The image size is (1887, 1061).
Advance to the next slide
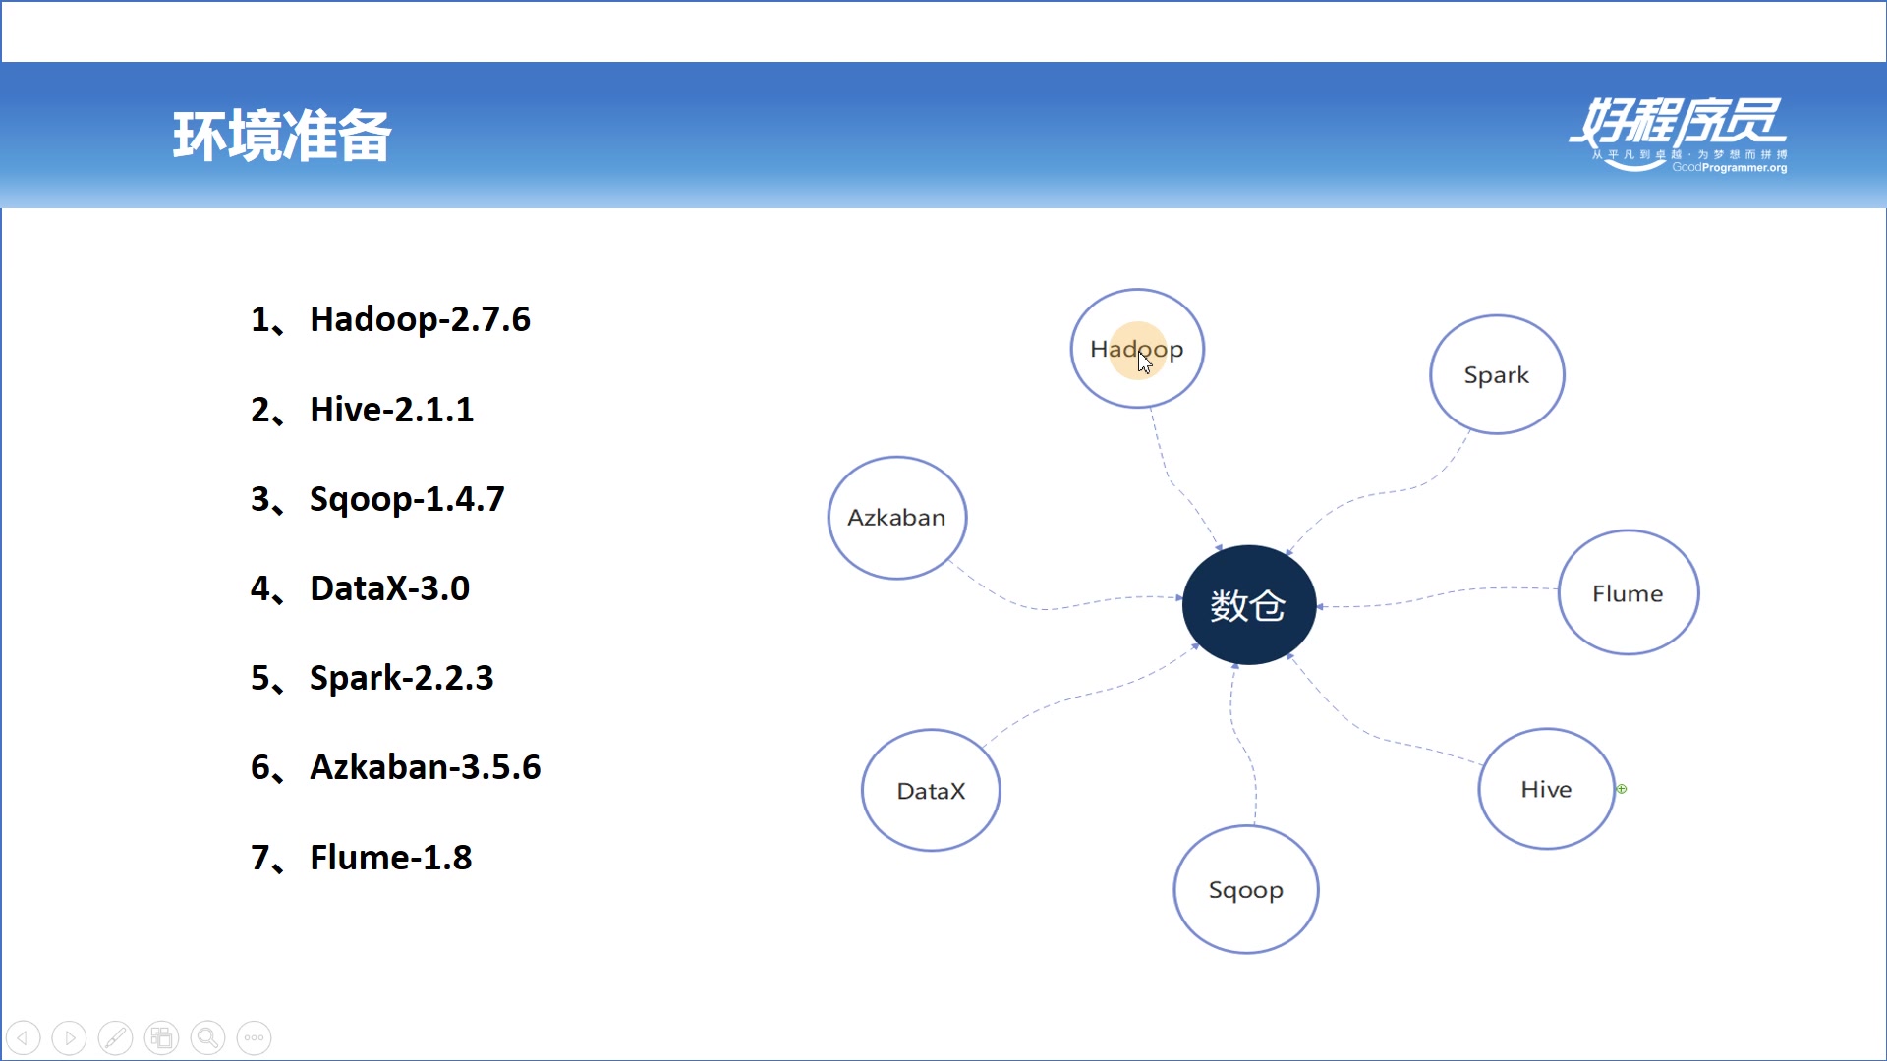pyautogui.click(x=69, y=1037)
